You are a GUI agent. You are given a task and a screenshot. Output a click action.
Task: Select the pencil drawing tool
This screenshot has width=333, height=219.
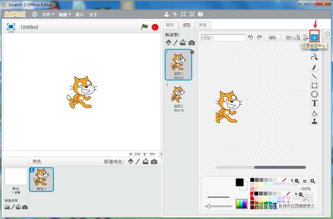(x=314, y=68)
